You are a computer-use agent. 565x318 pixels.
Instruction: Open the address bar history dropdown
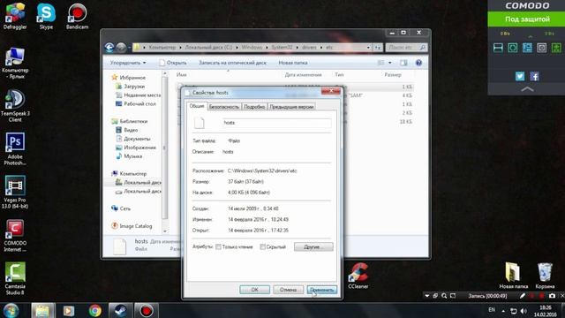pos(368,47)
